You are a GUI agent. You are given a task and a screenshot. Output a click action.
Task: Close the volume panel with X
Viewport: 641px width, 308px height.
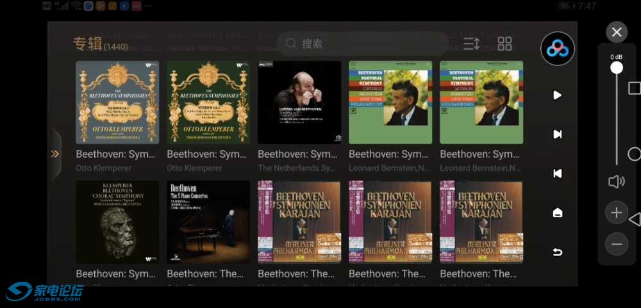617,32
